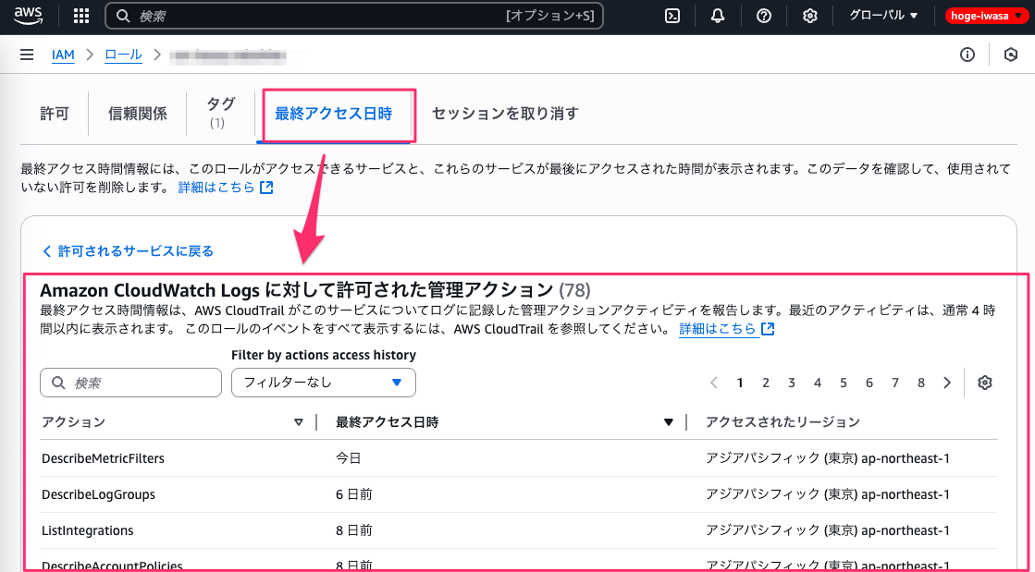1035x572 pixels.
Task: Focus the top AWS 検索 search bar
Action: (x=354, y=17)
